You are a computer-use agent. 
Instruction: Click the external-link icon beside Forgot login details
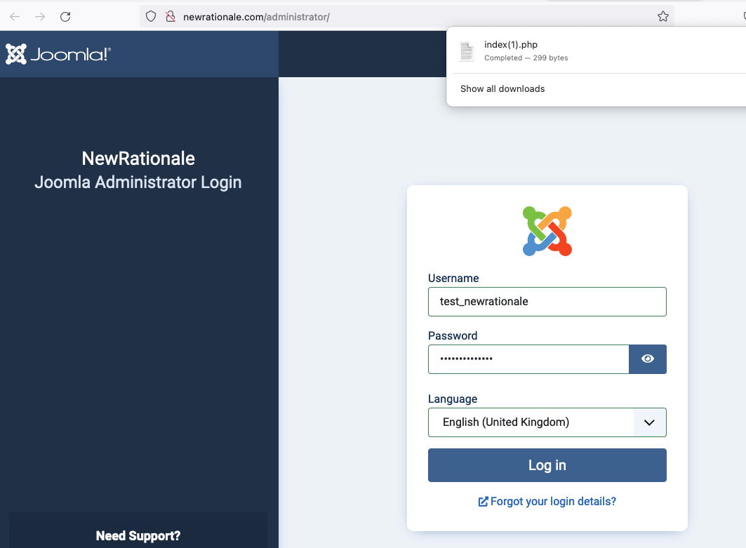pyautogui.click(x=483, y=502)
